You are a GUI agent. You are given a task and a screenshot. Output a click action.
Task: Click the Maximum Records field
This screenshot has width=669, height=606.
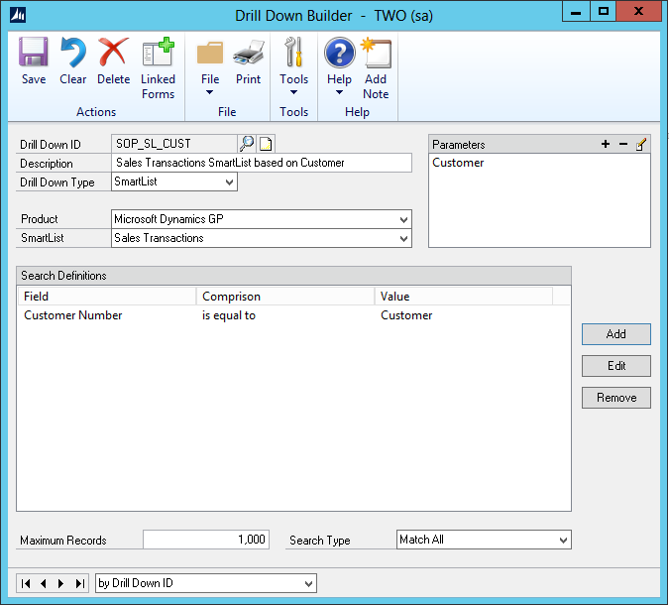(x=206, y=540)
